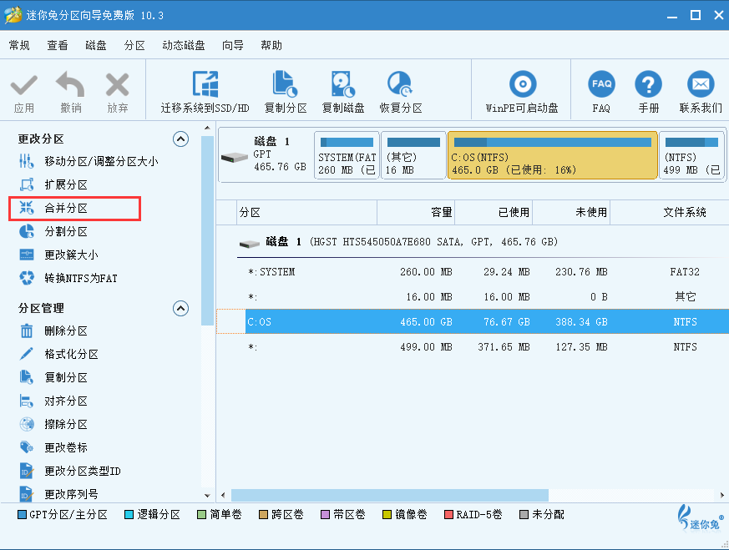The height and width of the screenshot is (550, 729).
Task: Select Align Partition (对齐分区) in sidebar
Action: (53, 401)
